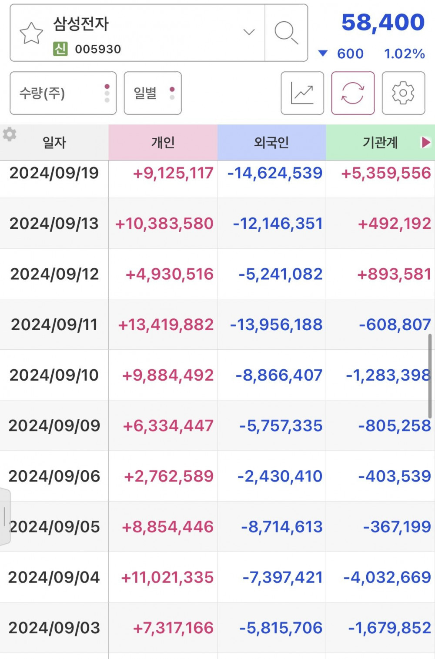Tap the green 신 badge icon
Screen dimensions: 435x659
[60, 49]
